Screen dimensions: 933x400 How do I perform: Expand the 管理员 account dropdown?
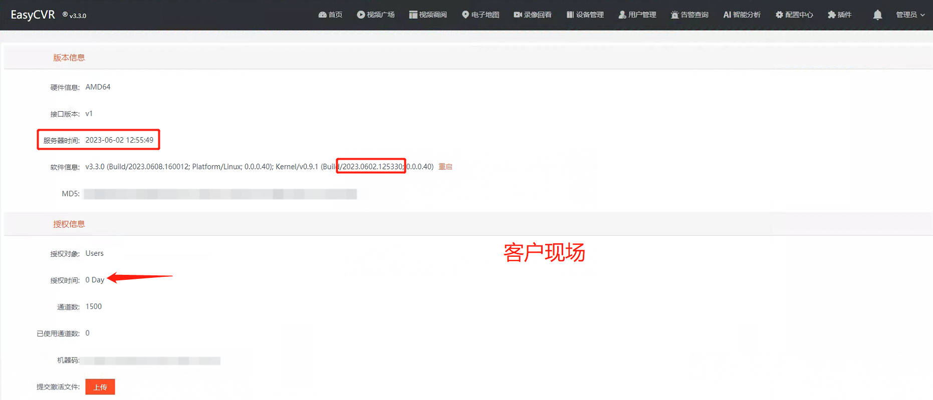(x=910, y=15)
